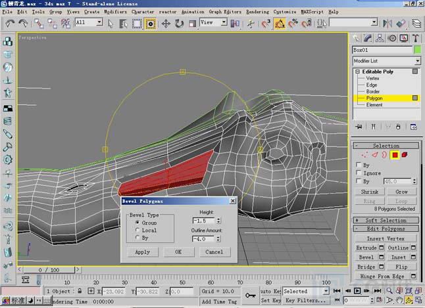Enable the Ignore Backfacing checkbox
This screenshot has width=425, height=308.
[359, 173]
